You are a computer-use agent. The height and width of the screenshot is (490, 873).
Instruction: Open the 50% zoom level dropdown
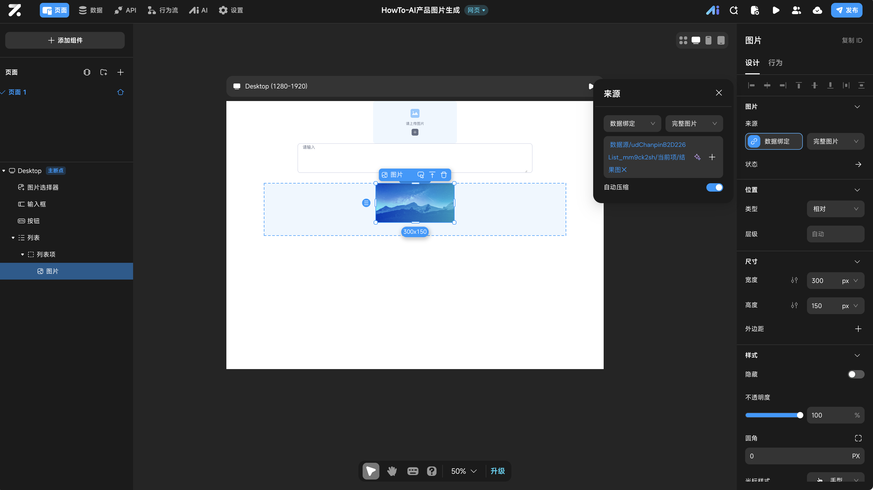click(463, 471)
